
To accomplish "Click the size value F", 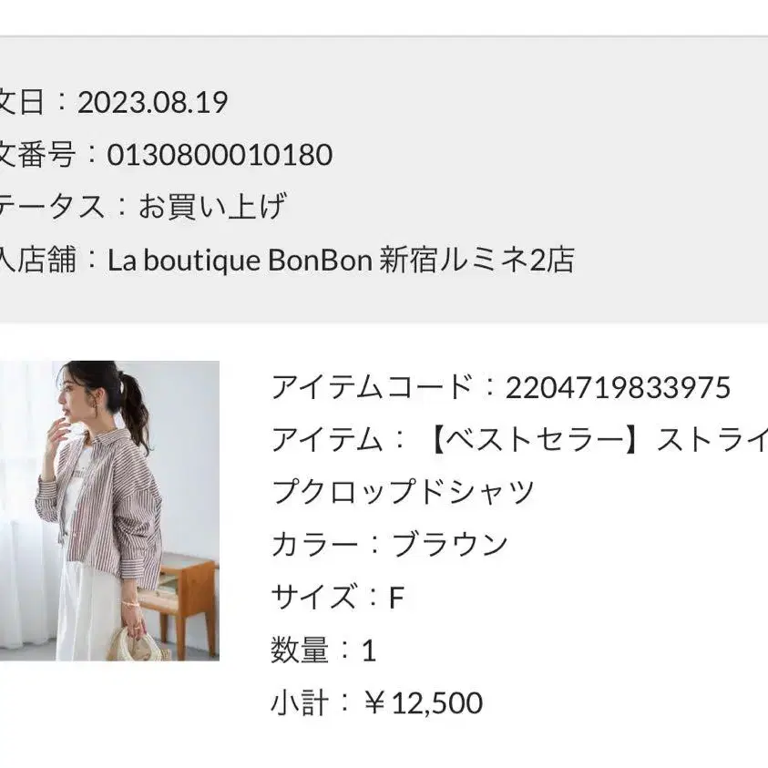I will (396, 597).
